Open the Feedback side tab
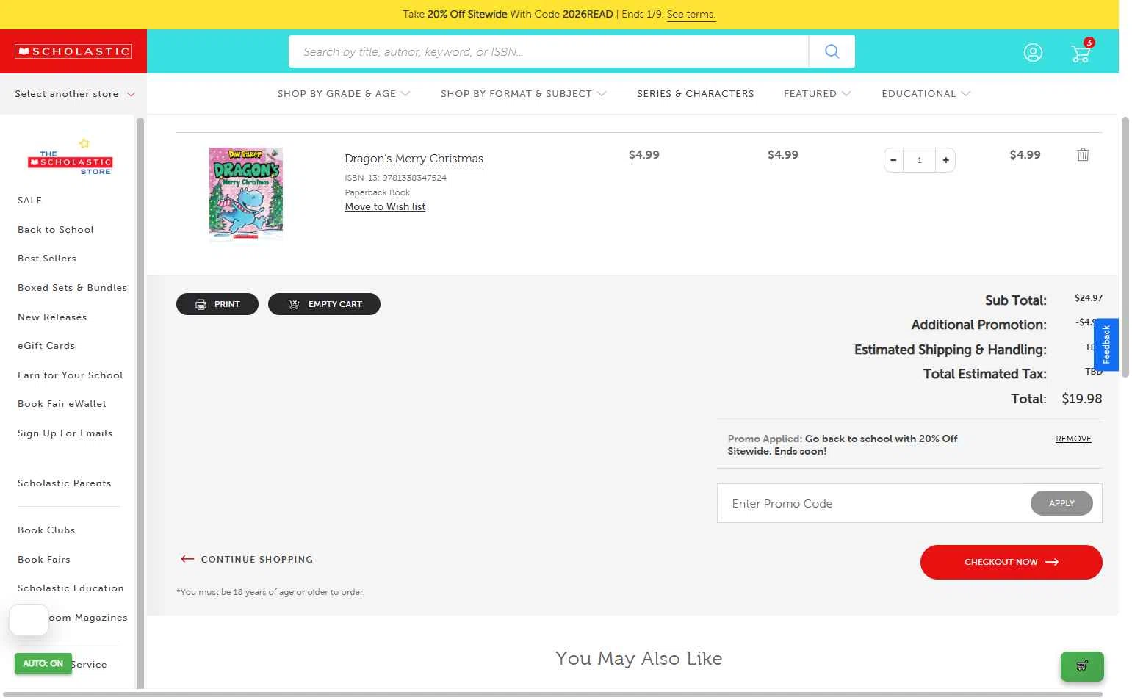This screenshot has height=700, width=1132. coord(1106,344)
